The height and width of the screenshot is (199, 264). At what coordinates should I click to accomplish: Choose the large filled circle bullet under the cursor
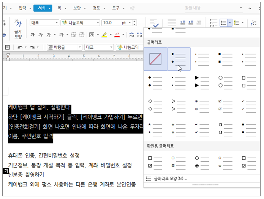[179, 59]
